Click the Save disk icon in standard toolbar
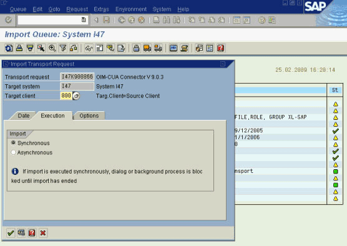347x246 pixels. click(x=107, y=20)
